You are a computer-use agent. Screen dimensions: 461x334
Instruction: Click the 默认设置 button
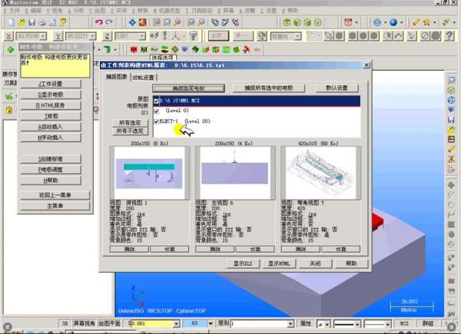tap(337, 88)
